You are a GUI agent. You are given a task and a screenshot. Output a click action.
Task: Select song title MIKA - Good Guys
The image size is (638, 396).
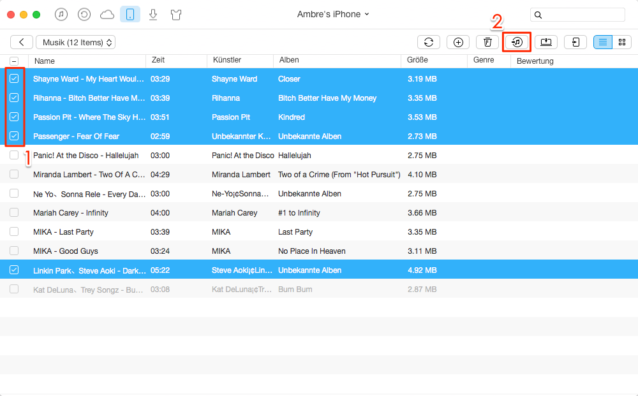pyautogui.click(x=66, y=251)
